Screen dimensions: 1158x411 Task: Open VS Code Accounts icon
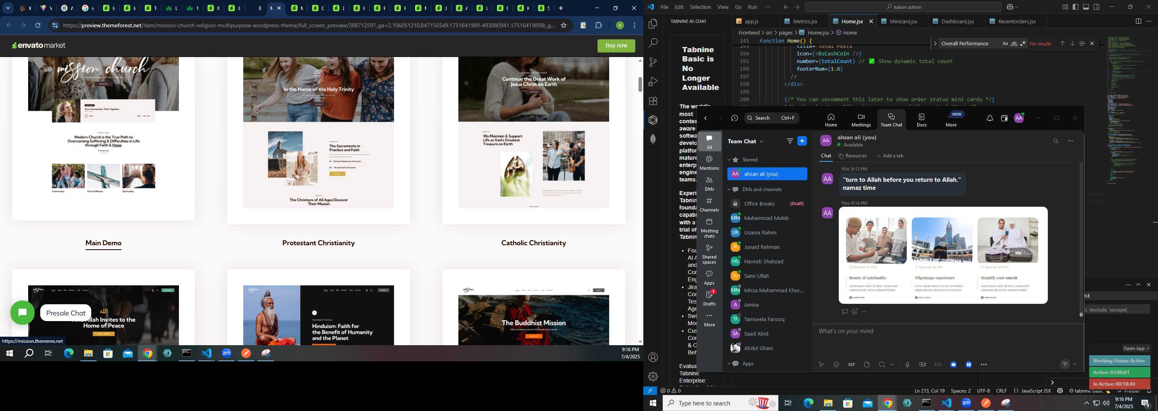coord(653,358)
